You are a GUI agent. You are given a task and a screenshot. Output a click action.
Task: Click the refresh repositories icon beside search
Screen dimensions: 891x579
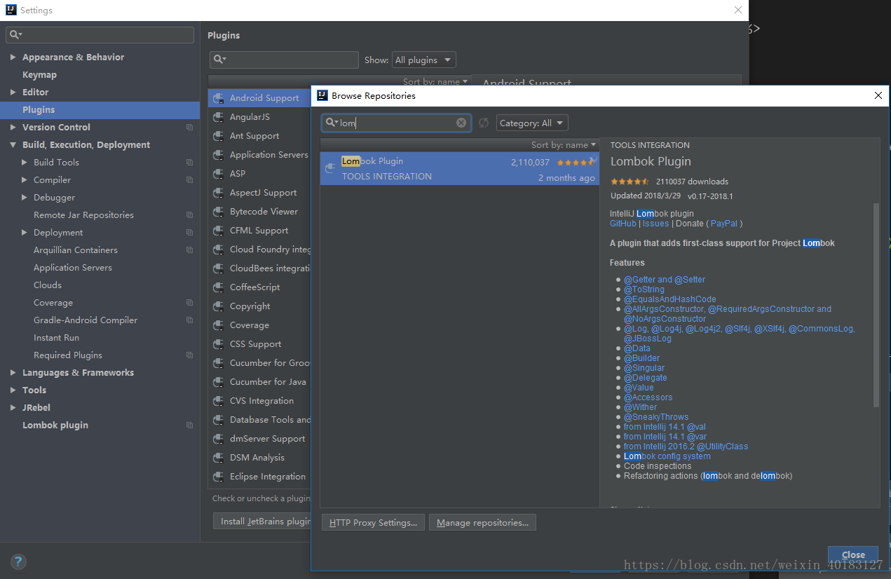pyautogui.click(x=483, y=122)
